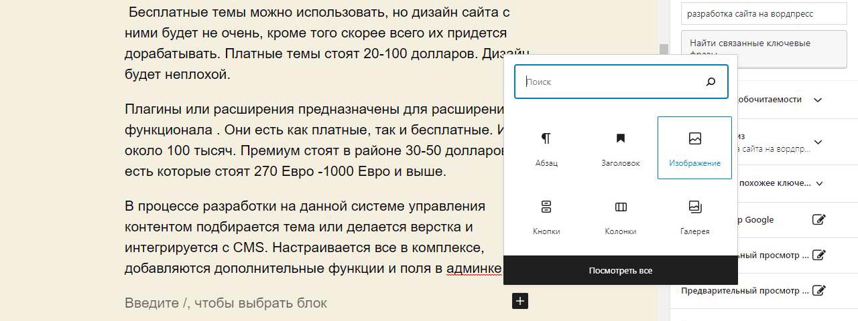Insert an Абзац (paragraph) block
The width and height of the screenshot is (858, 321).
click(x=546, y=148)
